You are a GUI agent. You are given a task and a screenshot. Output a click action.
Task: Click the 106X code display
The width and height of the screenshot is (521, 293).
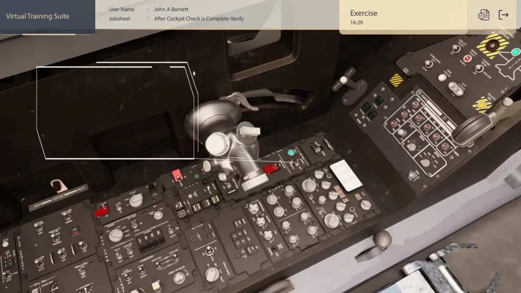pyautogui.click(x=150, y=237)
